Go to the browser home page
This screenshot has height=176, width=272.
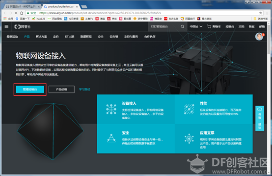(x=22, y=13)
